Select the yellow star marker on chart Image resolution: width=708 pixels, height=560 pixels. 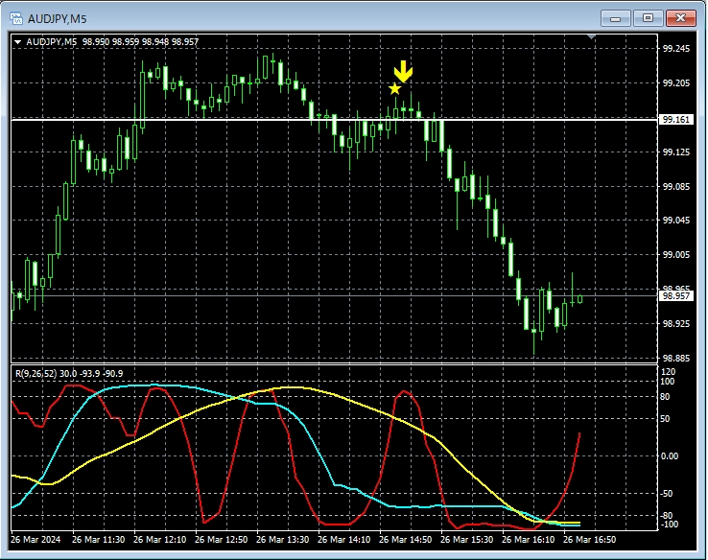tap(394, 89)
